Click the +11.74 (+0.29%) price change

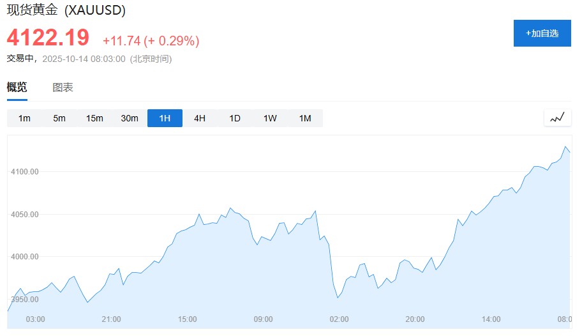pyautogui.click(x=151, y=41)
